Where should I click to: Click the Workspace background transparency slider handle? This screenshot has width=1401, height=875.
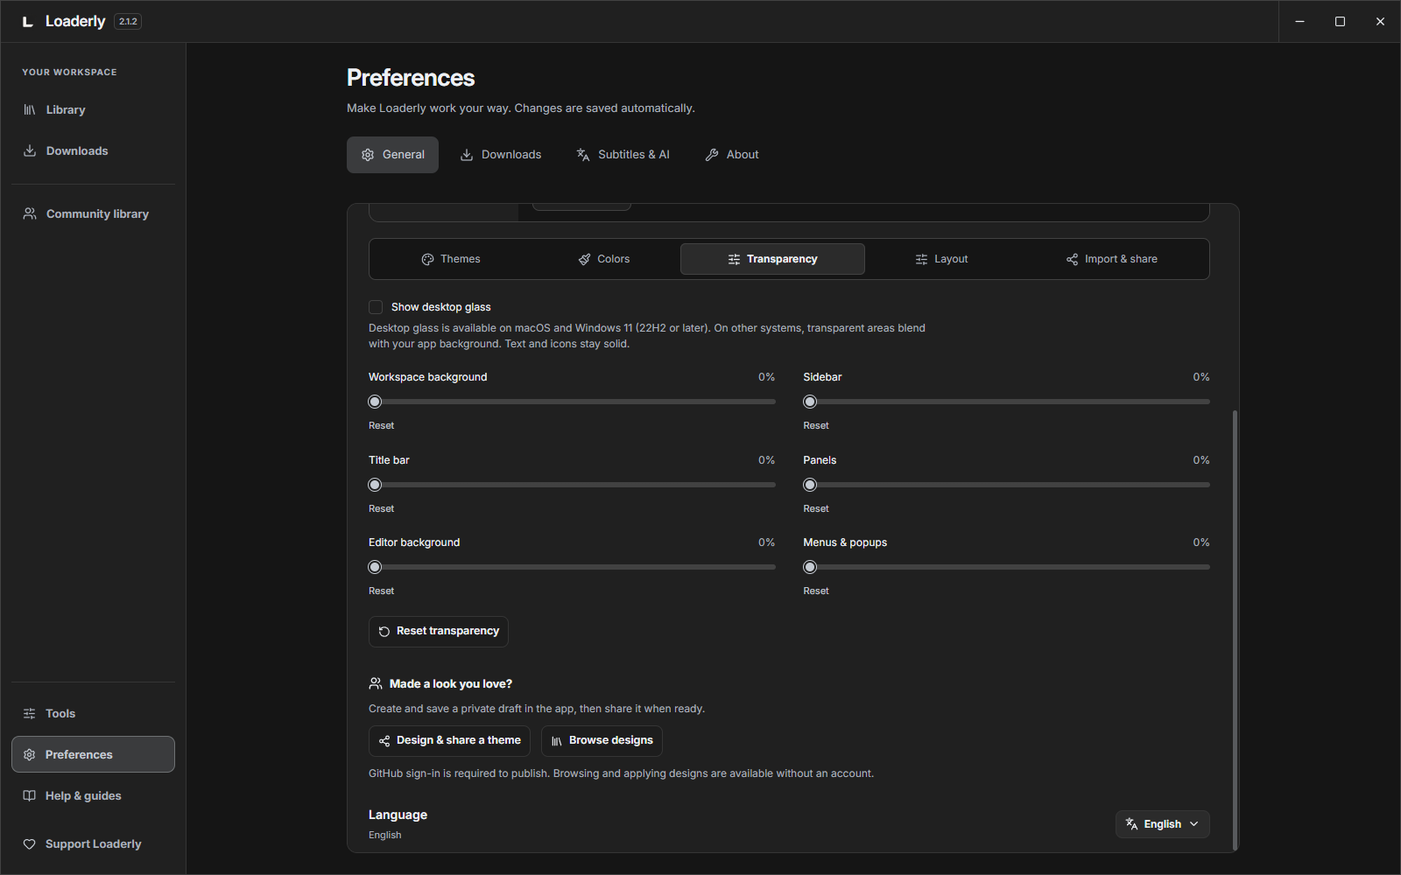[375, 402]
